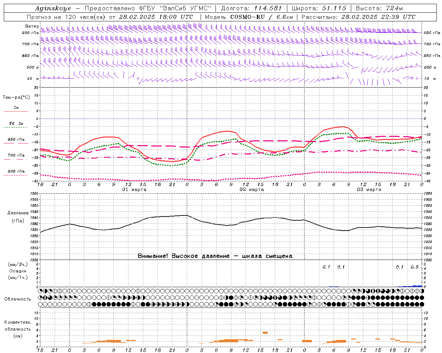This screenshot has width=442, height=353.
Task: Click the 02 марта date label
Action: click(252, 190)
